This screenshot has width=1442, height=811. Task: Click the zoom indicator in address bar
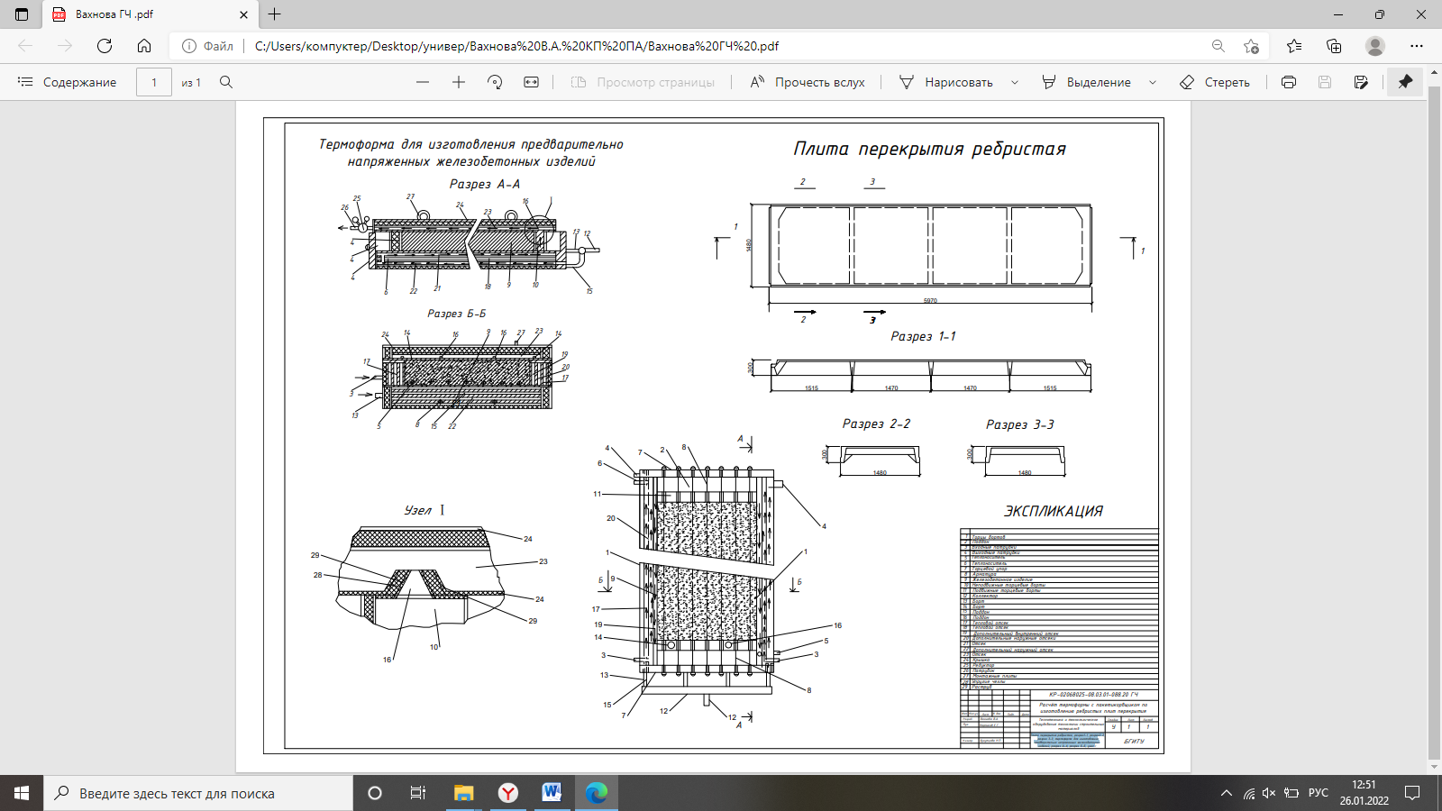(1218, 46)
